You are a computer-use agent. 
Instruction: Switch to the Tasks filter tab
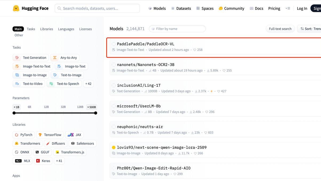coord(31,29)
